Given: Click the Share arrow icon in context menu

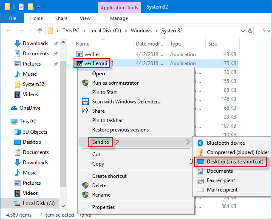Looking at the screenshot, I should (85, 111).
